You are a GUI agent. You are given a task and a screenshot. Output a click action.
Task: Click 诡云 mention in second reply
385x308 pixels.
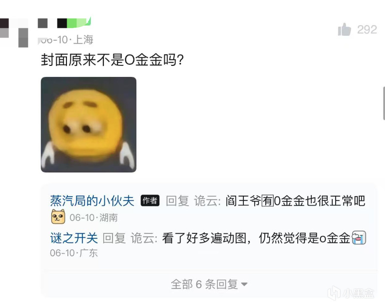coord(142,238)
